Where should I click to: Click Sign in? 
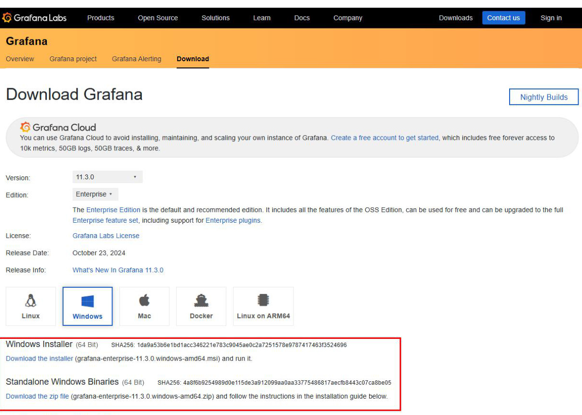click(x=551, y=18)
